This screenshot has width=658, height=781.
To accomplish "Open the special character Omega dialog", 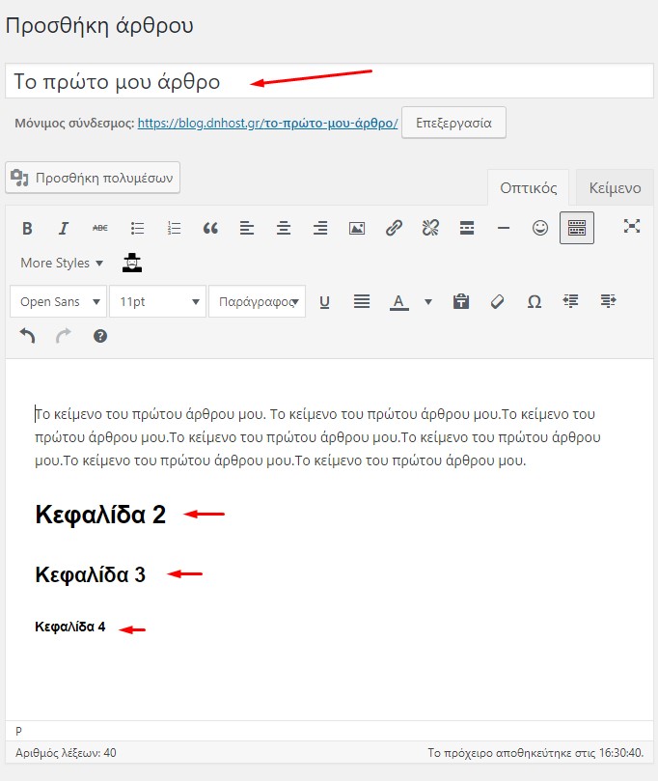I will [x=534, y=301].
